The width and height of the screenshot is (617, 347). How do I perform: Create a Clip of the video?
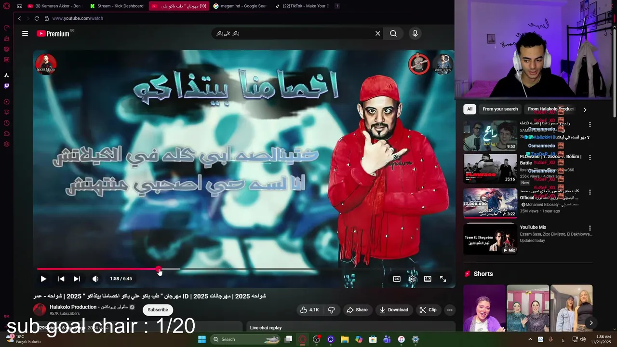coord(428,310)
